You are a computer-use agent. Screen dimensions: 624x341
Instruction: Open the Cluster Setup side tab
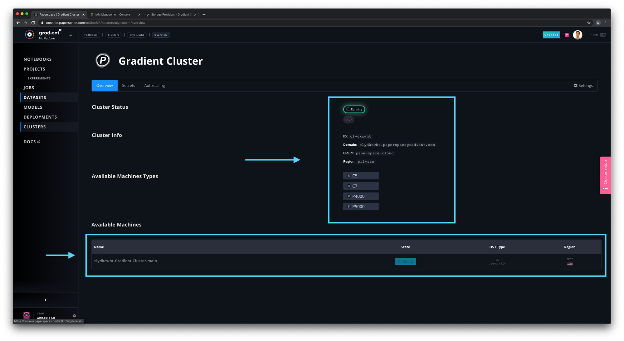click(605, 175)
